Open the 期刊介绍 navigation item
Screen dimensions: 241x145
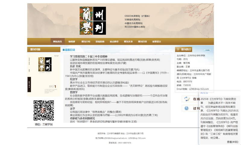86,42
